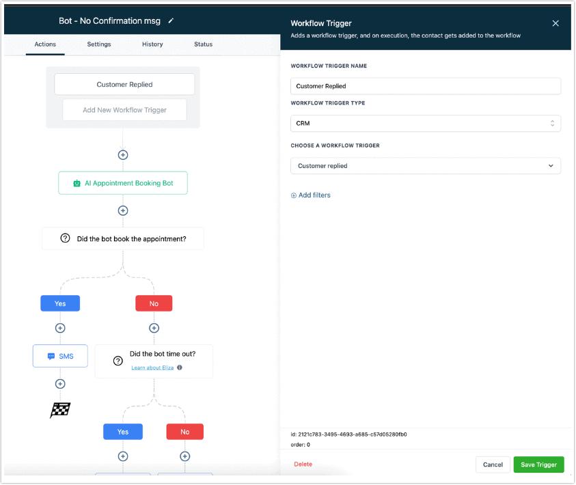Click the pencil icon to rename the workflow
The image size is (576, 485).
click(x=171, y=21)
